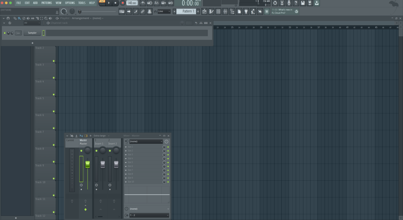Open the piano roll view button
This screenshot has width=403, height=220.
[211, 11]
